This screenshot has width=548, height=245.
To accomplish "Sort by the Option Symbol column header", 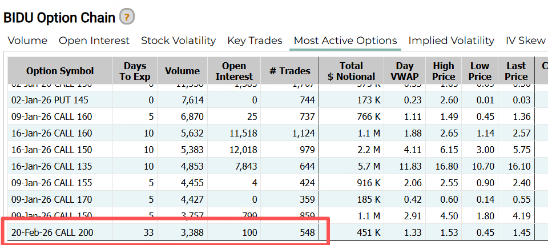I will pos(60,71).
